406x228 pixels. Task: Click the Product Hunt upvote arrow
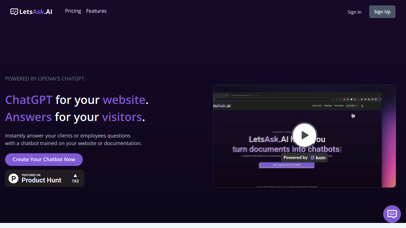tap(75, 175)
